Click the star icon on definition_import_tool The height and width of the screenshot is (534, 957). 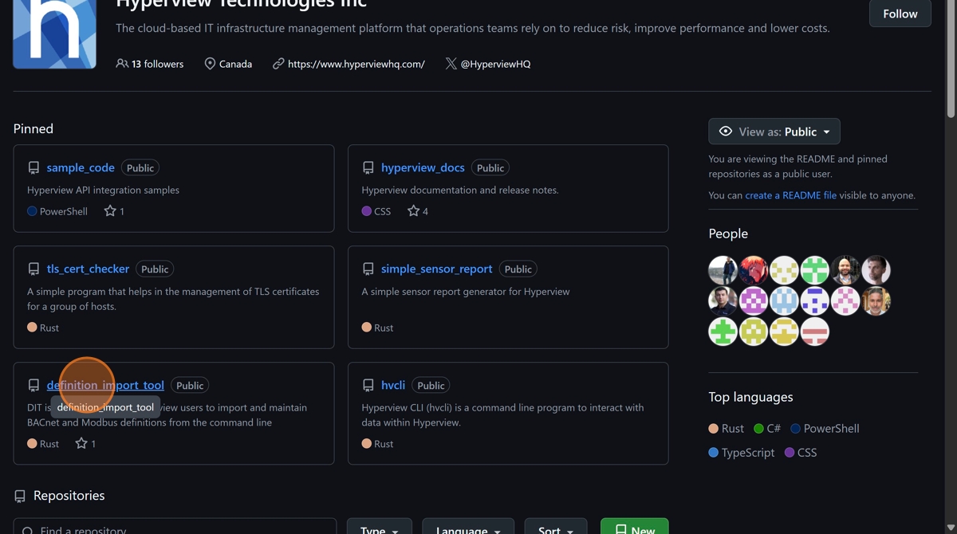coord(81,444)
